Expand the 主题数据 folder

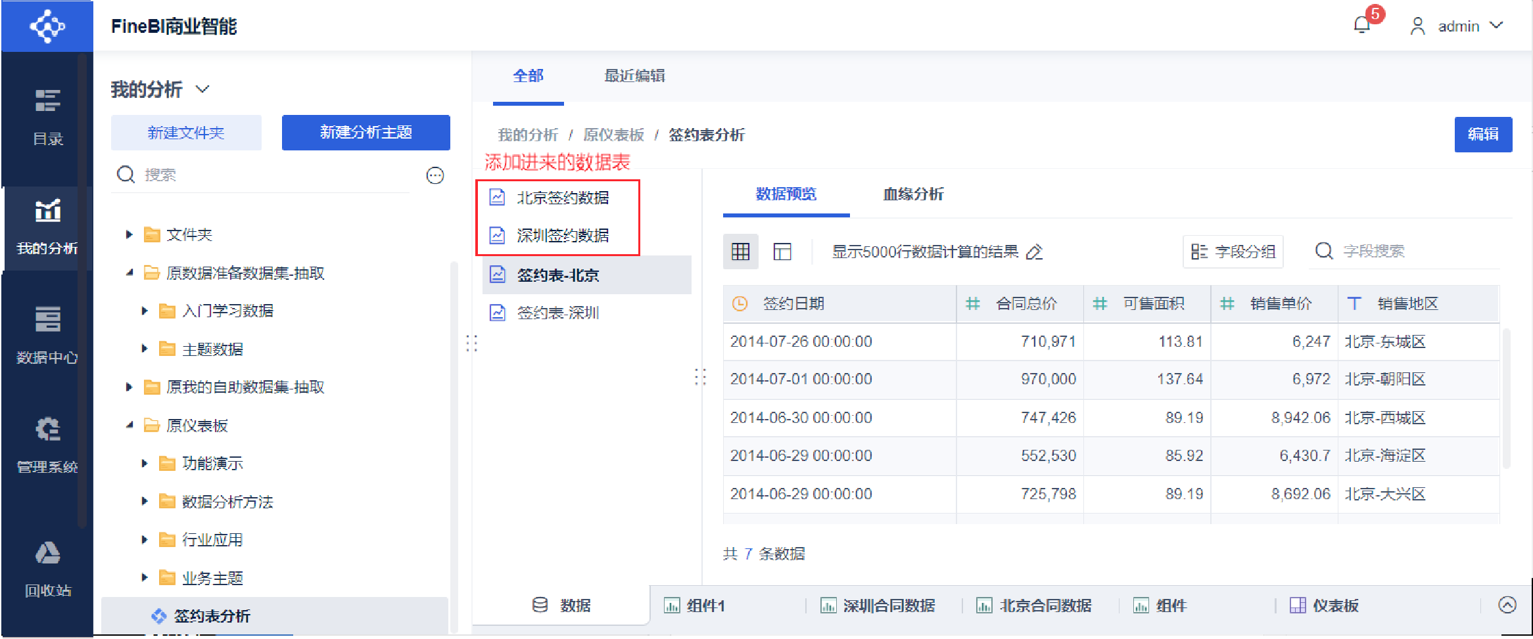[145, 349]
